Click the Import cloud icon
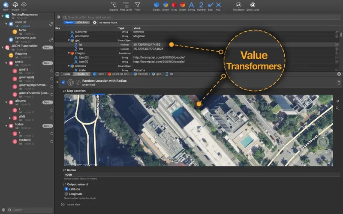 pyautogui.click(x=15, y=5)
